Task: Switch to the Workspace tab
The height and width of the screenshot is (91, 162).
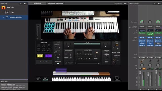Action: point(37,4)
